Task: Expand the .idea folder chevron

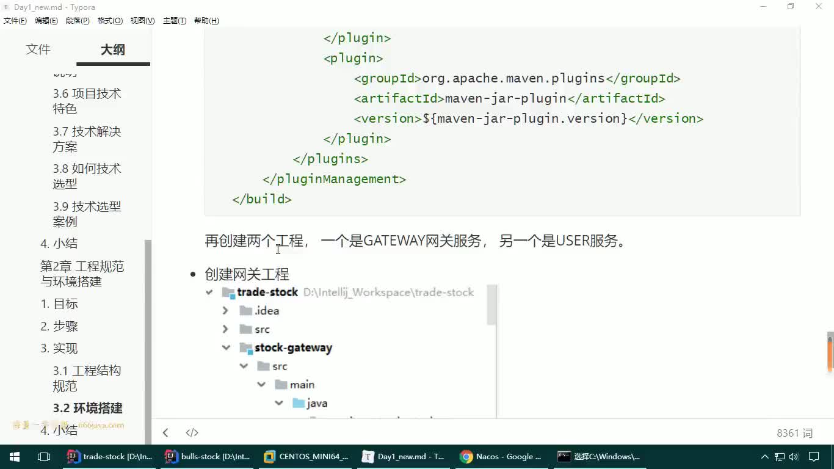Action: click(225, 311)
